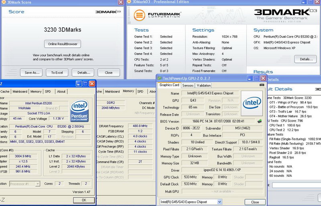Click the DRAM Frequency value 480.8 MHz
321x206 pixels.
(x=140, y=126)
